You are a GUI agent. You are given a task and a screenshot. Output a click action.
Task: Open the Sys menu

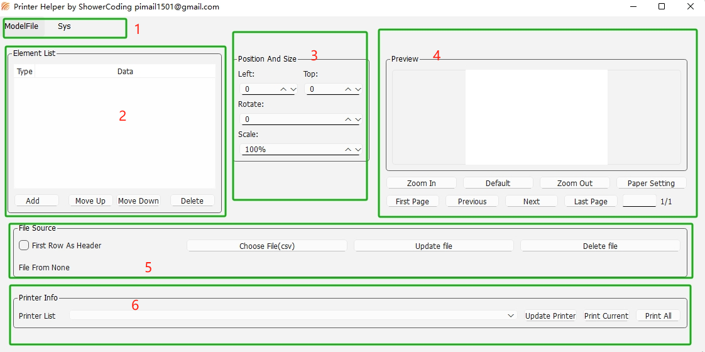(x=64, y=26)
